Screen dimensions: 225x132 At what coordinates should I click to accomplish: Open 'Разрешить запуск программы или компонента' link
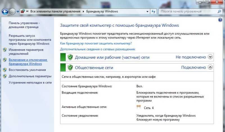coord(30,40)
